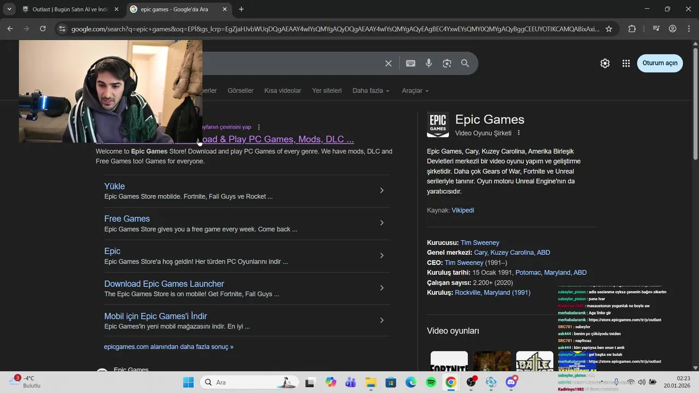The width and height of the screenshot is (699, 393).
Task: Expand the chevron on the Yükle row
Action: [382, 190]
